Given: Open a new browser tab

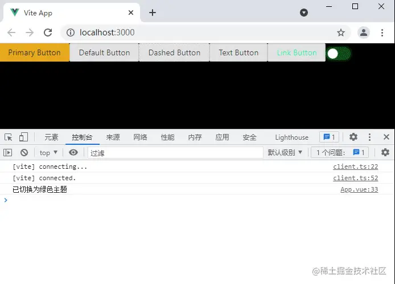Looking at the screenshot, I should click(153, 13).
